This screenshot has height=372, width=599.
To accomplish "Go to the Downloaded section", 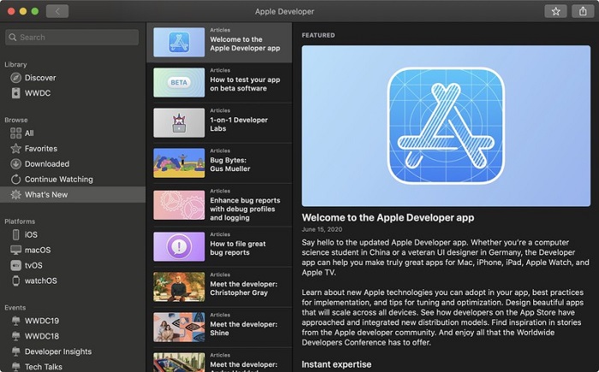I will (46, 163).
